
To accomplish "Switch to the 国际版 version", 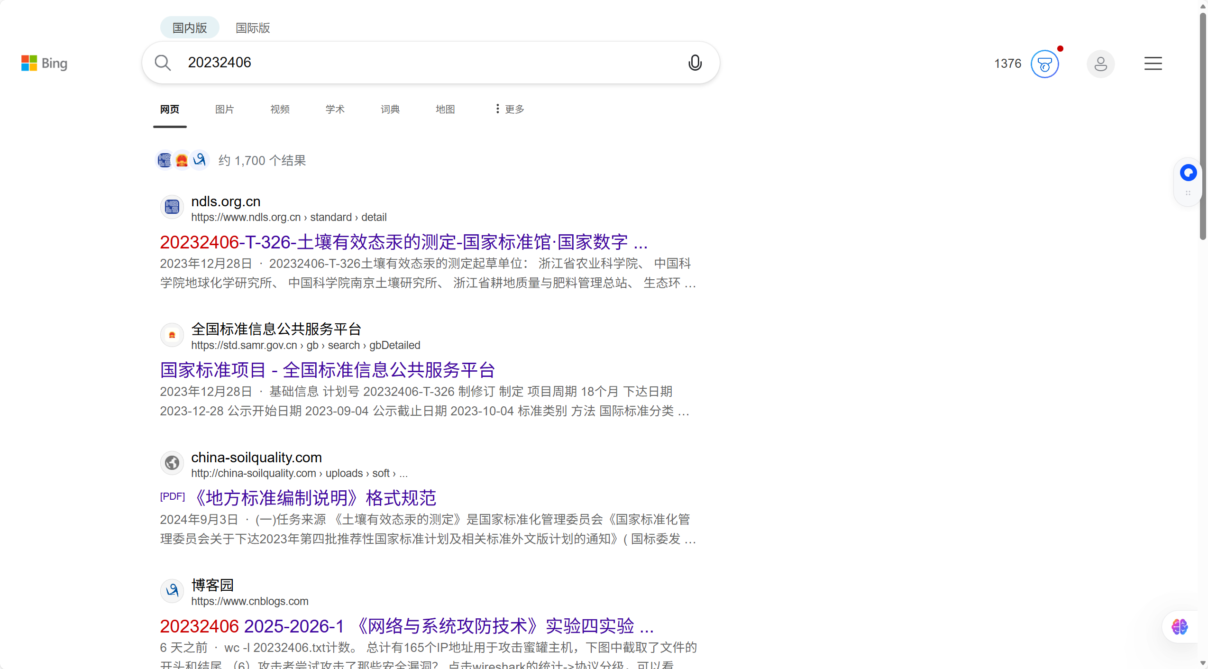I will coord(252,27).
